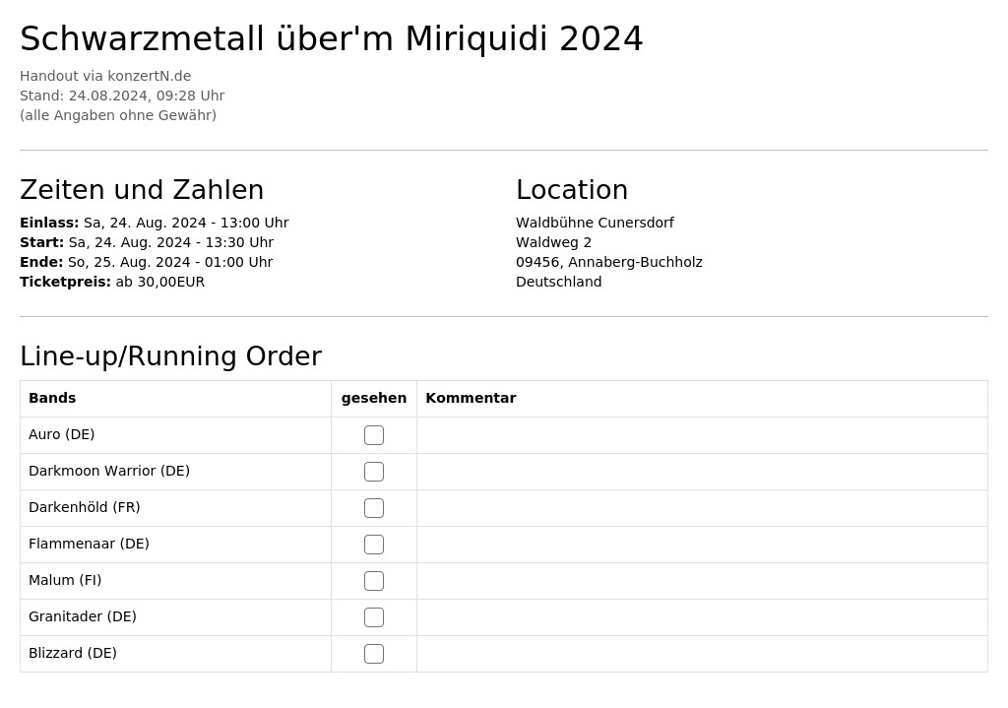Select the Kommentar field beside Malum
1008x708 pixels.
click(x=702, y=581)
